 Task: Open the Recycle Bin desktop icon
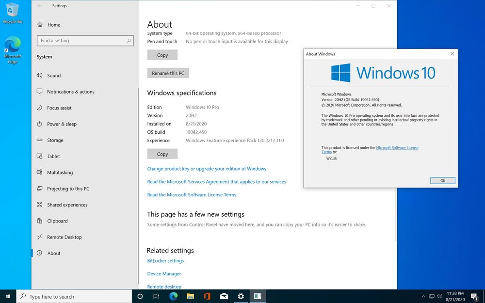tap(13, 13)
